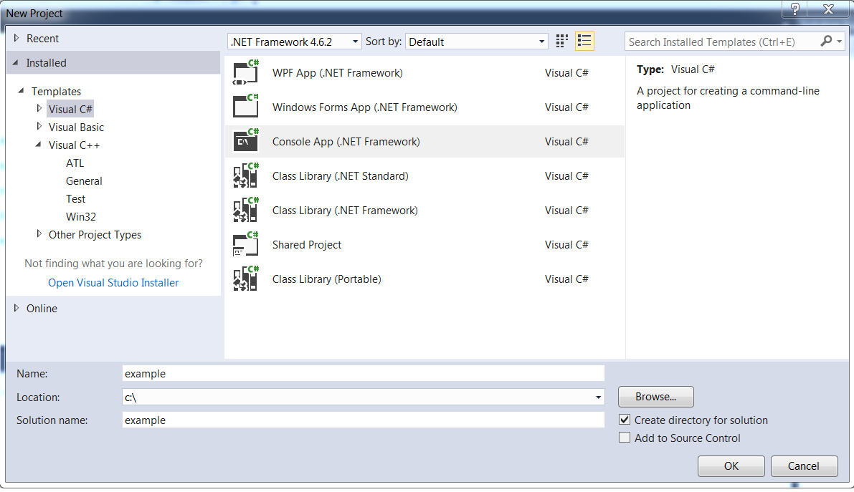
Task: Expand the Visual Basic tree node
Action: click(39, 126)
